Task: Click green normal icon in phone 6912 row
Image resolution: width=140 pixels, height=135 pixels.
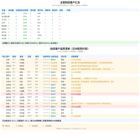Action: point(72,110)
